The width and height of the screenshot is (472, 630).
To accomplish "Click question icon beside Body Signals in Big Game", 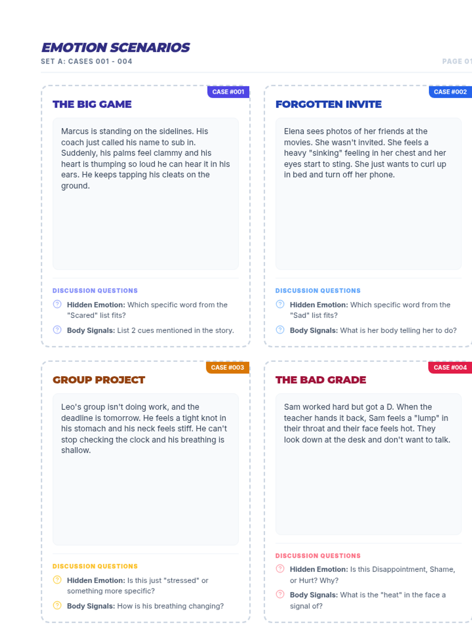I will 57,330.
